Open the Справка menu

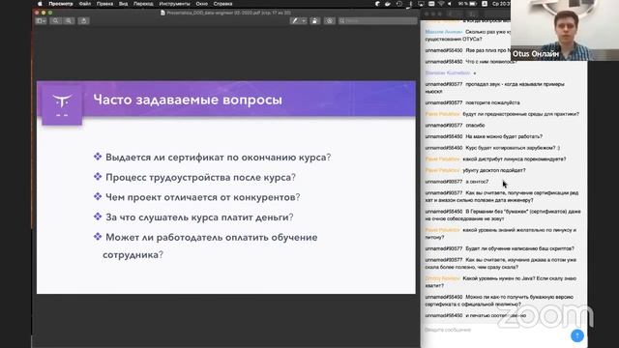tap(222, 4)
